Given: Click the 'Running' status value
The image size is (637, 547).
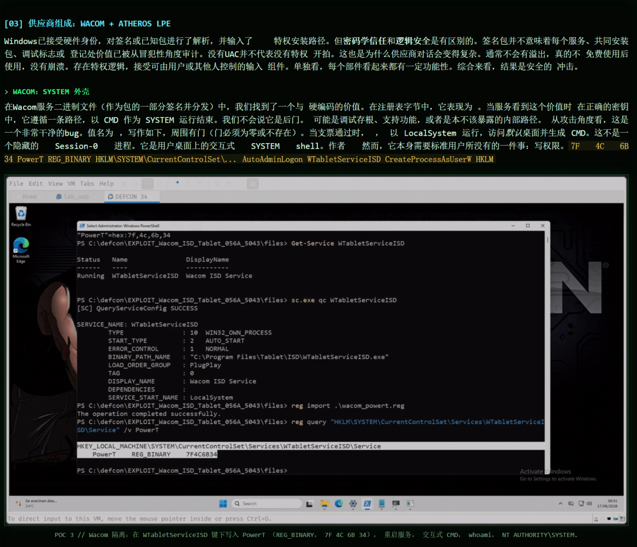Looking at the screenshot, I should click(x=91, y=276).
